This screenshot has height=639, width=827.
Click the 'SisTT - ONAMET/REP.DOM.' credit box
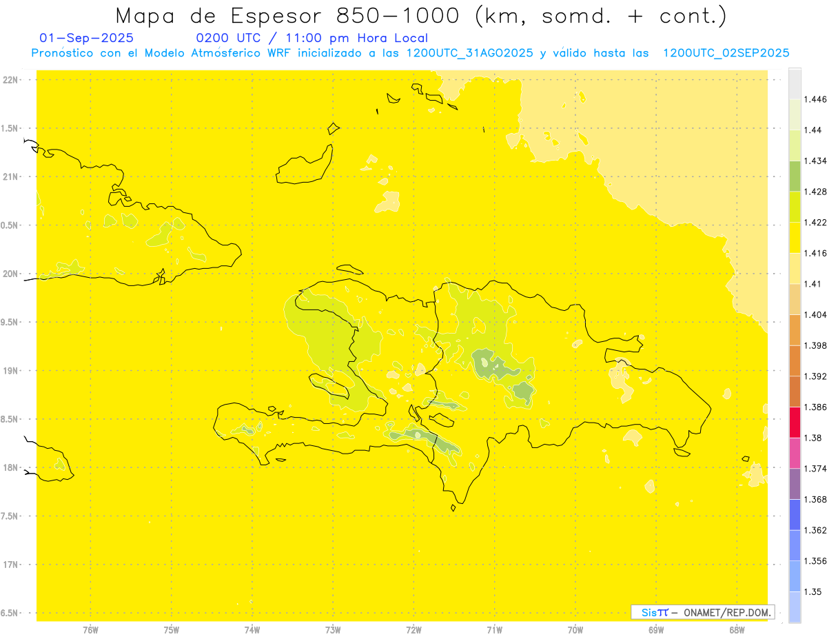(x=703, y=612)
